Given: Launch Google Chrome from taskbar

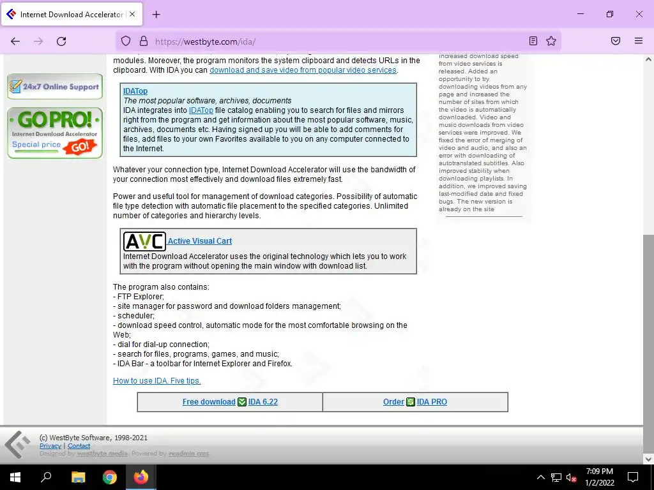Looking at the screenshot, I should coord(110,477).
